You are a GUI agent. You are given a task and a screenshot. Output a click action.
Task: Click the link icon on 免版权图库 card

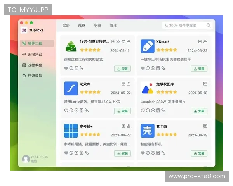click(163, 110)
